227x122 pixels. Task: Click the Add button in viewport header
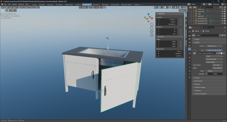pos(32,7)
